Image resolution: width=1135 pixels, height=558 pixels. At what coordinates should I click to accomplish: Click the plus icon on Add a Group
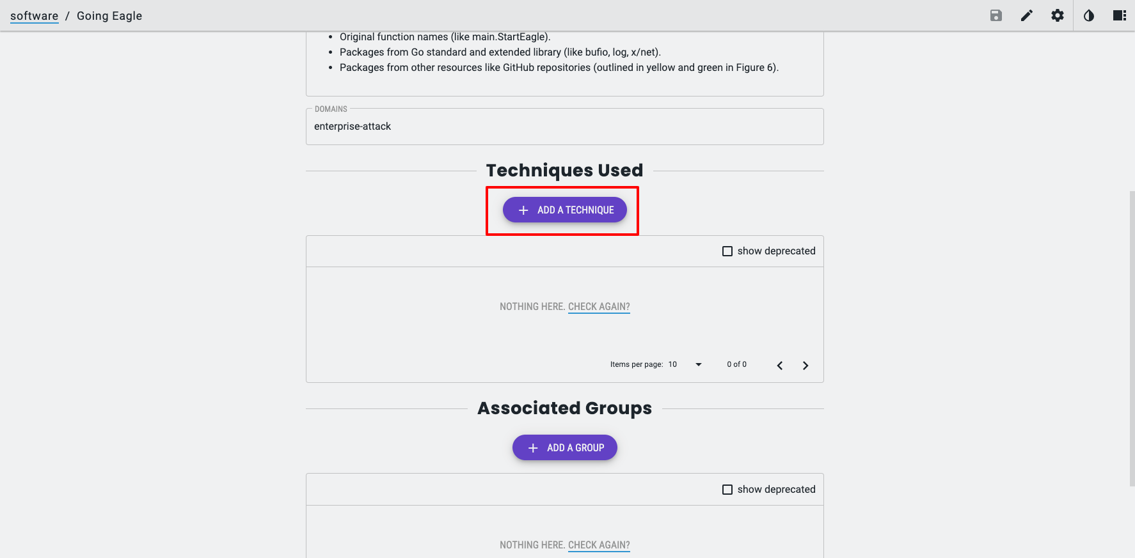tap(533, 448)
